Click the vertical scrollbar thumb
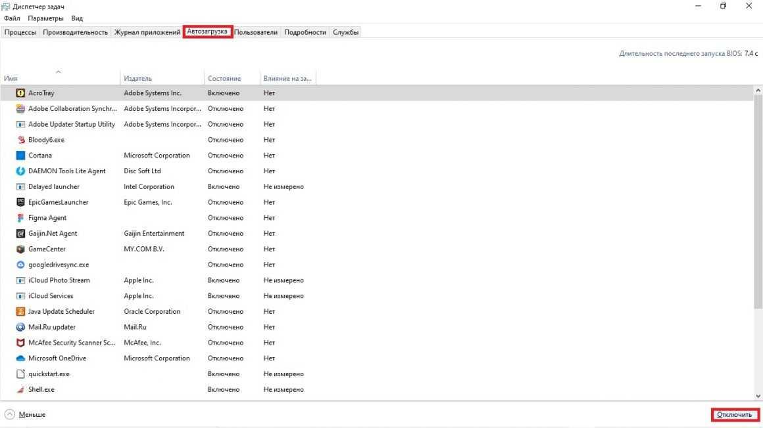Screen dimensions: 763x428 (x=758, y=201)
